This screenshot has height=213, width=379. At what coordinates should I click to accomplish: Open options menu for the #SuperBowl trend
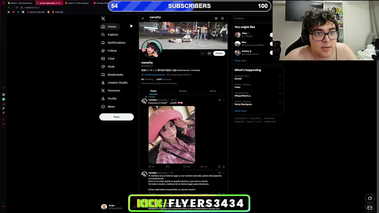pos(280,93)
